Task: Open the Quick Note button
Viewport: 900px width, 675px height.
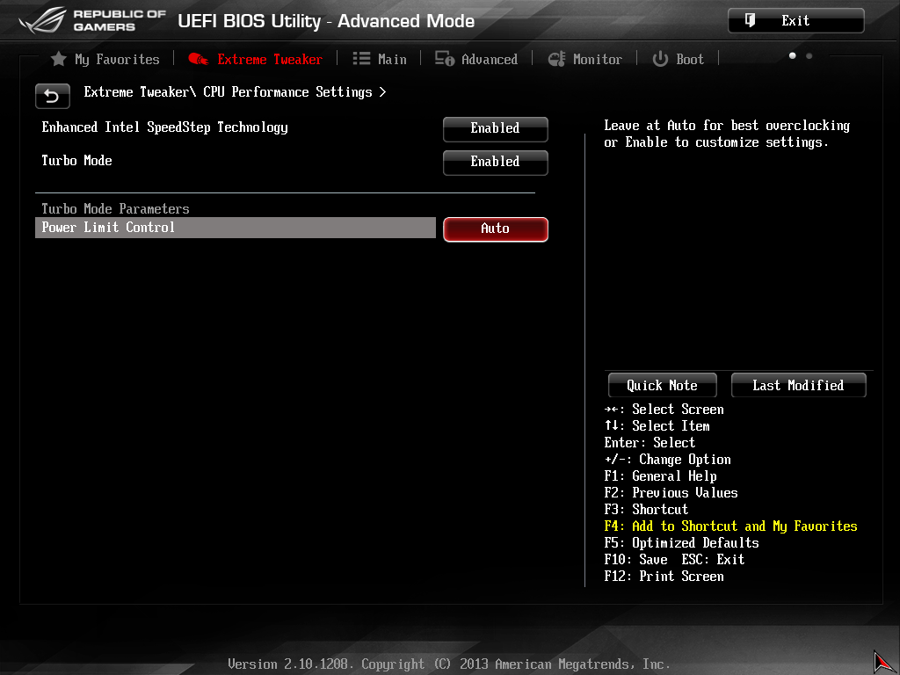Action: click(x=663, y=385)
